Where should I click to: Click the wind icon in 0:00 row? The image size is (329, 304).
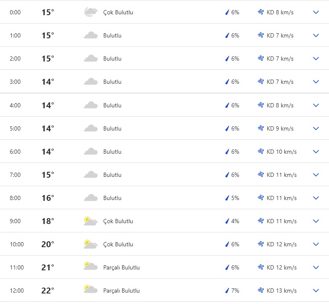pyautogui.click(x=261, y=12)
